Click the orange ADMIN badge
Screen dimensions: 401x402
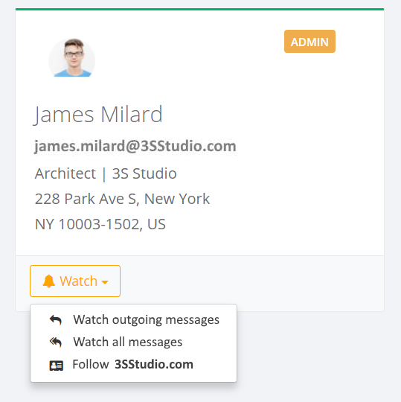pyautogui.click(x=309, y=41)
